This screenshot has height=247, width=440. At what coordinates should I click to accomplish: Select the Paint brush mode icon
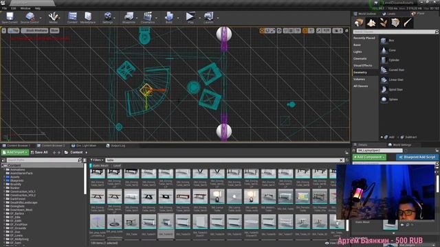point(408,23)
